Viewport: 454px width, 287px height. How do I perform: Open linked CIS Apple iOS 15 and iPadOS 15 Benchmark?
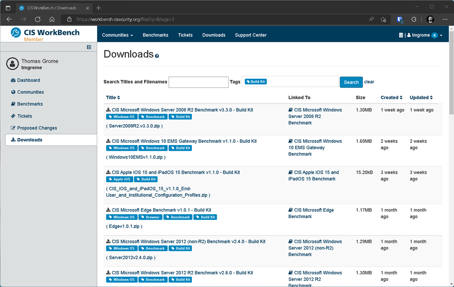coord(313,176)
